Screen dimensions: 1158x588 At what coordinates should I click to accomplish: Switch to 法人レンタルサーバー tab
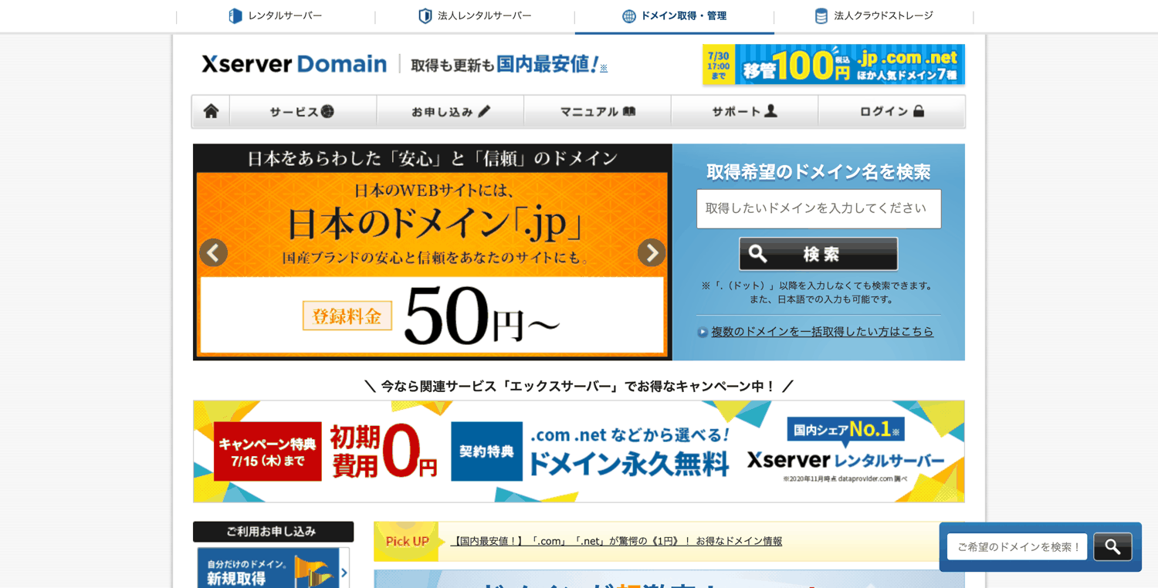(475, 16)
